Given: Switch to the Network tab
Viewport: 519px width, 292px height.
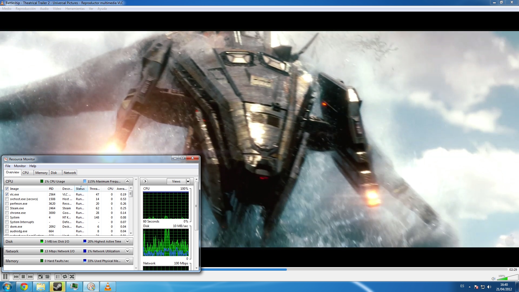Looking at the screenshot, I should pos(70,173).
